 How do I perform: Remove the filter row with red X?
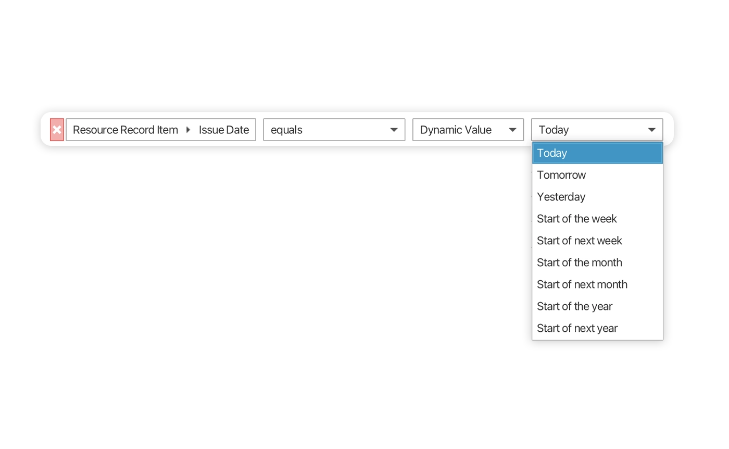point(57,130)
